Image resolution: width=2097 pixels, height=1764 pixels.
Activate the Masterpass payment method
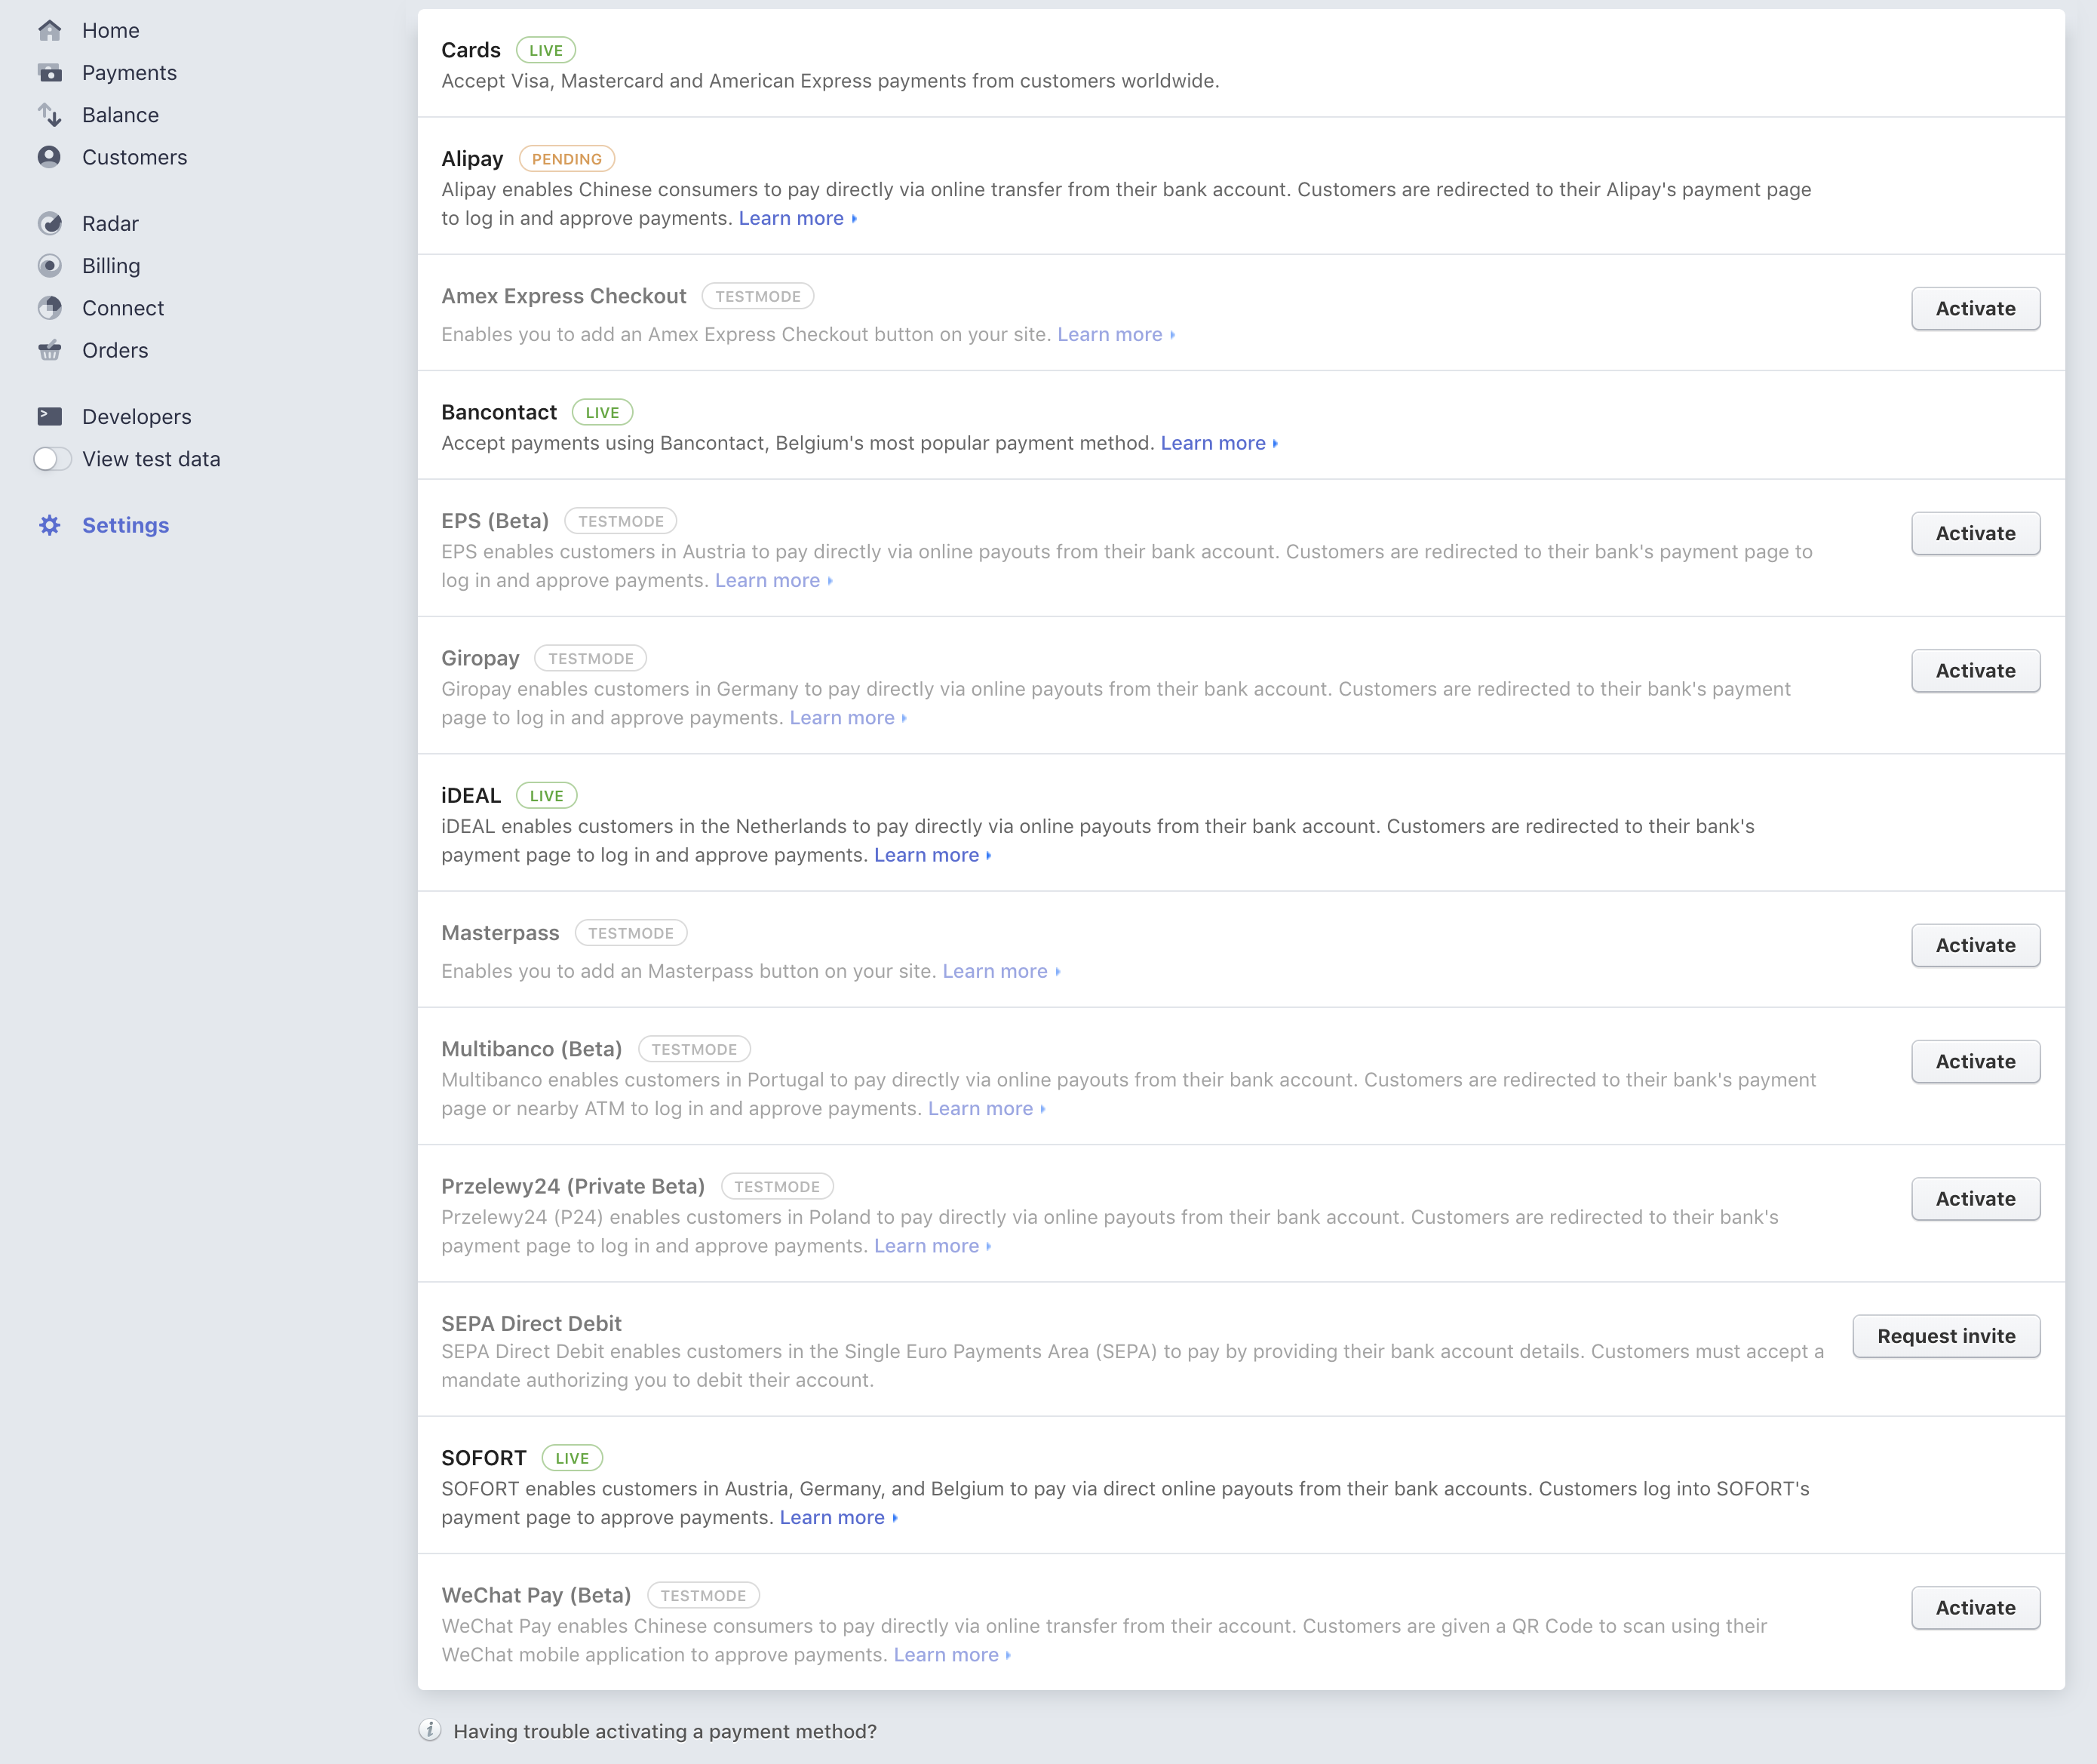coord(1974,945)
